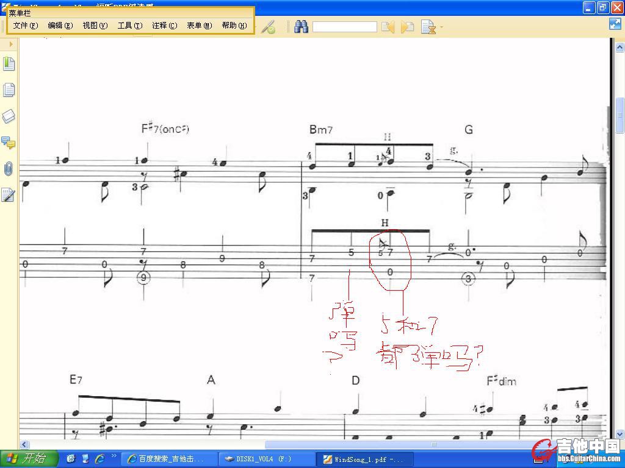Open the 工具(T) menu
The image size is (625, 468).
pyautogui.click(x=129, y=26)
